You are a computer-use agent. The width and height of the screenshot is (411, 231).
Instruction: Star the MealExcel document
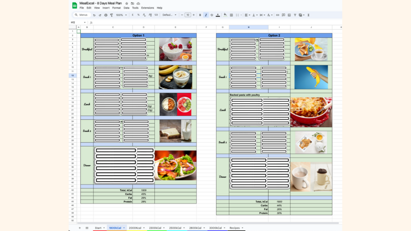[x=127, y=3]
